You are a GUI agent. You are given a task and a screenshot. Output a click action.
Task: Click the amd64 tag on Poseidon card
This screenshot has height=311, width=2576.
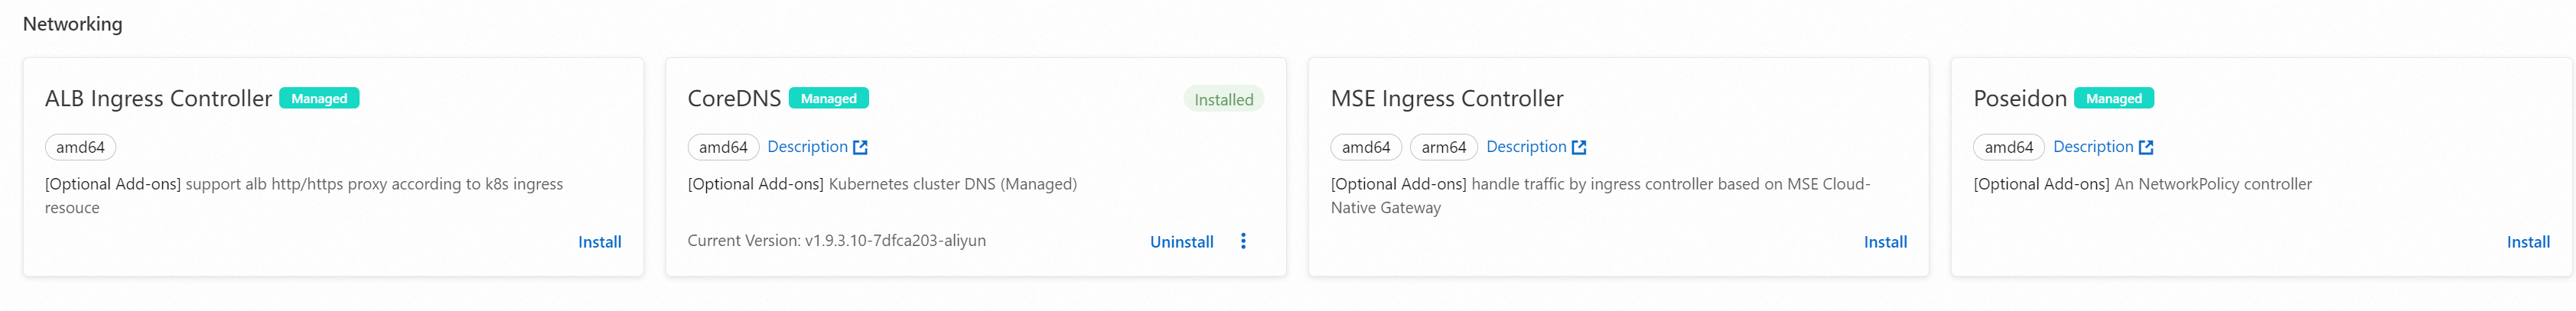(x=2008, y=148)
